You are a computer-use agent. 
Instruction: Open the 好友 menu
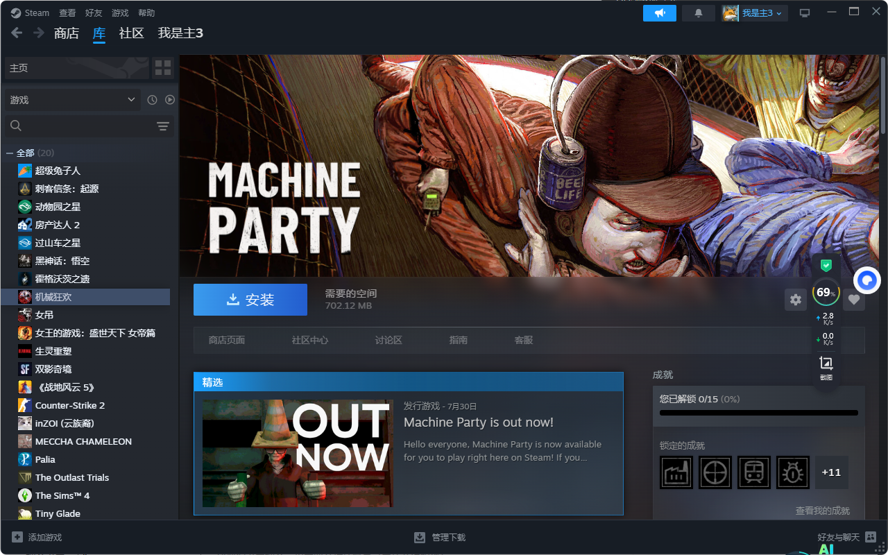(x=94, y=13)
